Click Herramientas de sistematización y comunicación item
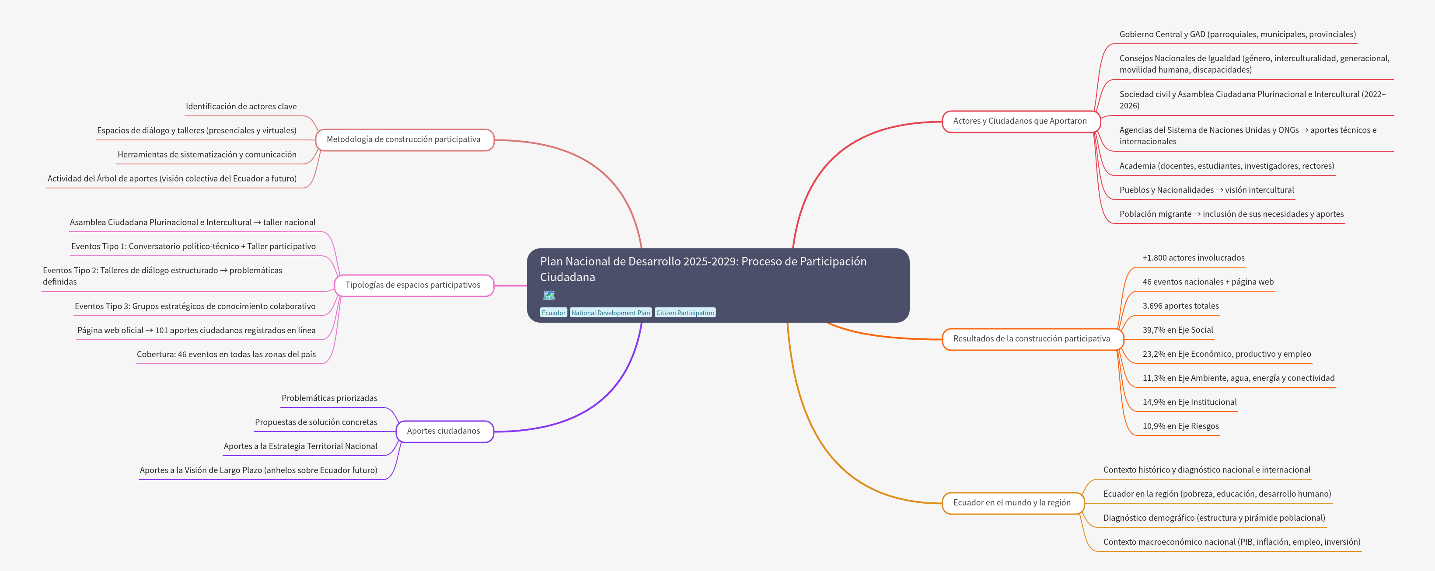 click(207, 154)
